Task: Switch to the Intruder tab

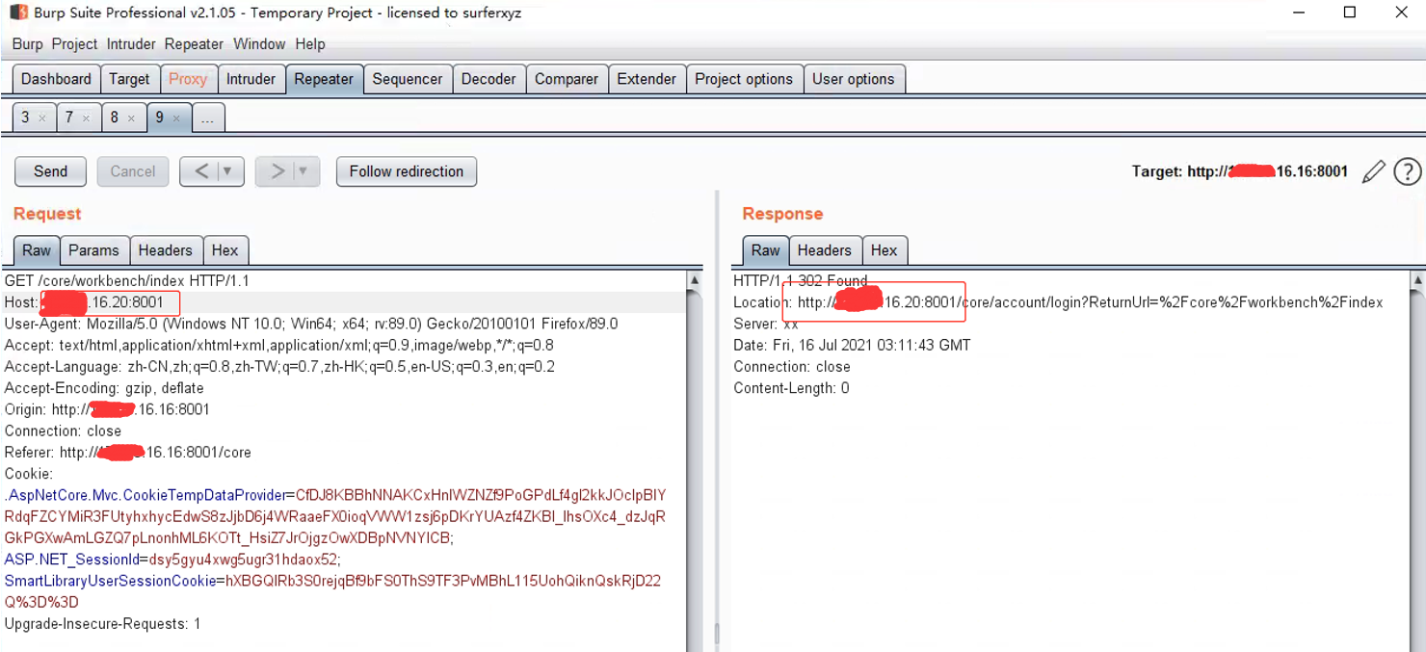Action: coord(251,79)
